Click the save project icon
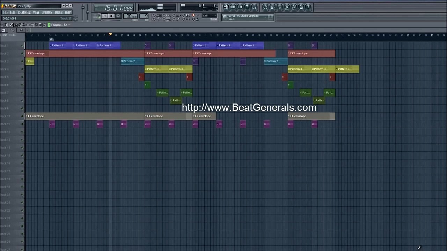The height and width of the screenshot is (251, 447). pyautogui.click(x=272, y=7)
